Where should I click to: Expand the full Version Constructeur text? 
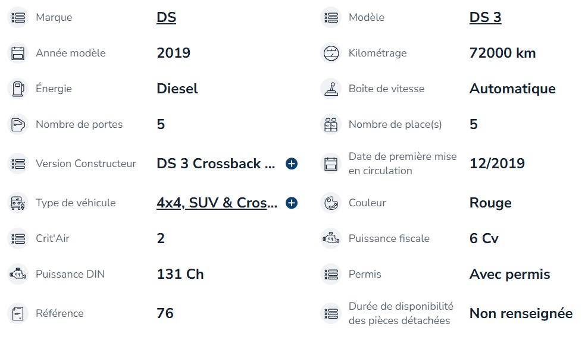[292, 163]
